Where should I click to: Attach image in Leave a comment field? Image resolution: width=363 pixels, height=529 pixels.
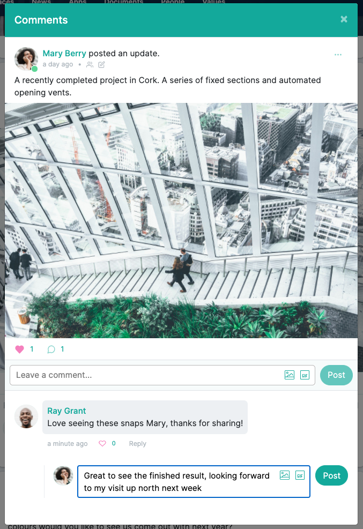click(290, 375)
